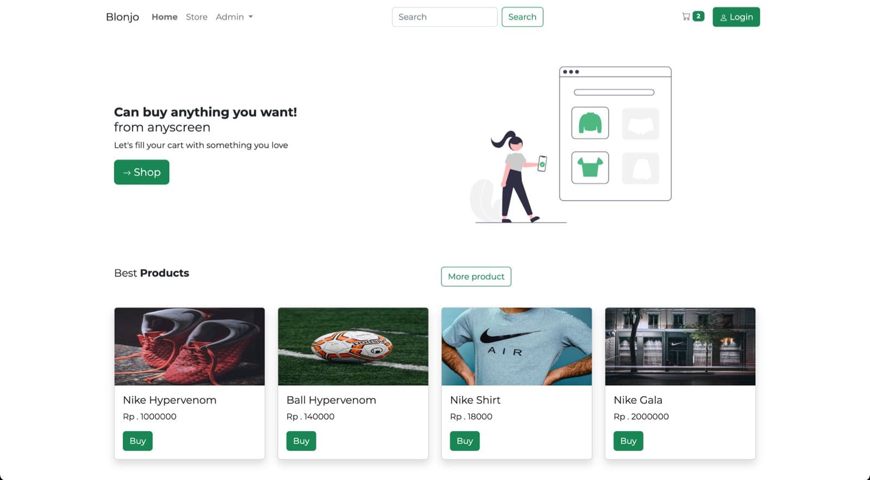Screen dimensions: 870x480
Task: Select the Nike Hypervenom shoe image
Action: (x=190, y=347)
